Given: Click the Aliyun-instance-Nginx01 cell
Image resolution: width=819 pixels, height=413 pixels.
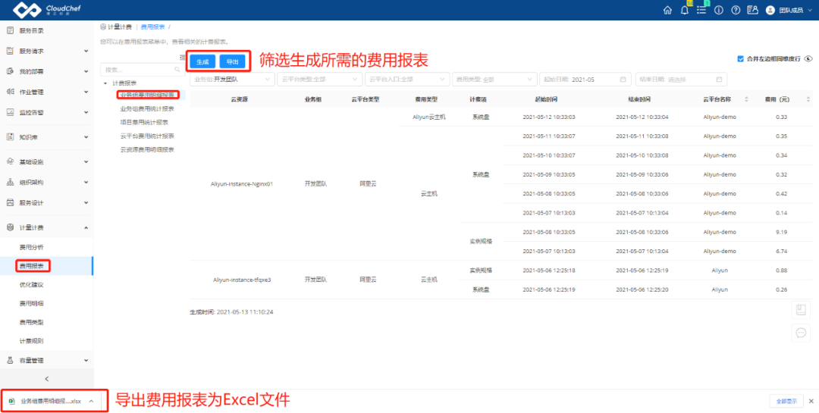Looking at the screenshot, I should coord(242,184).
